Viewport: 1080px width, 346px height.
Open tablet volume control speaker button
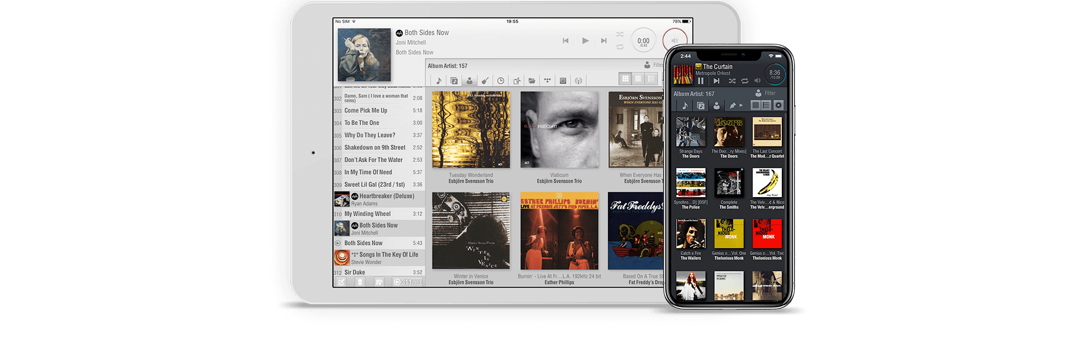pos(674,40)
